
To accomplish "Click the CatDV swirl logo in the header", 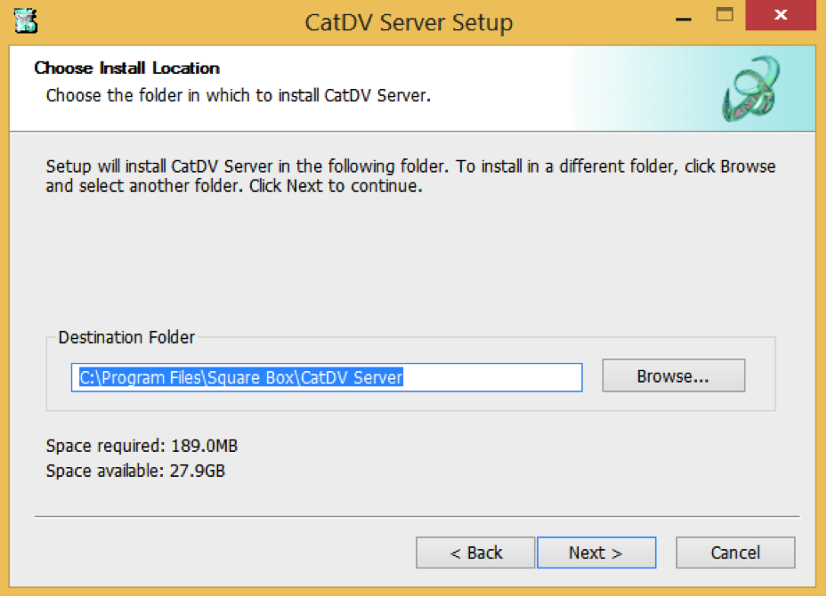I will coord(751,88).
